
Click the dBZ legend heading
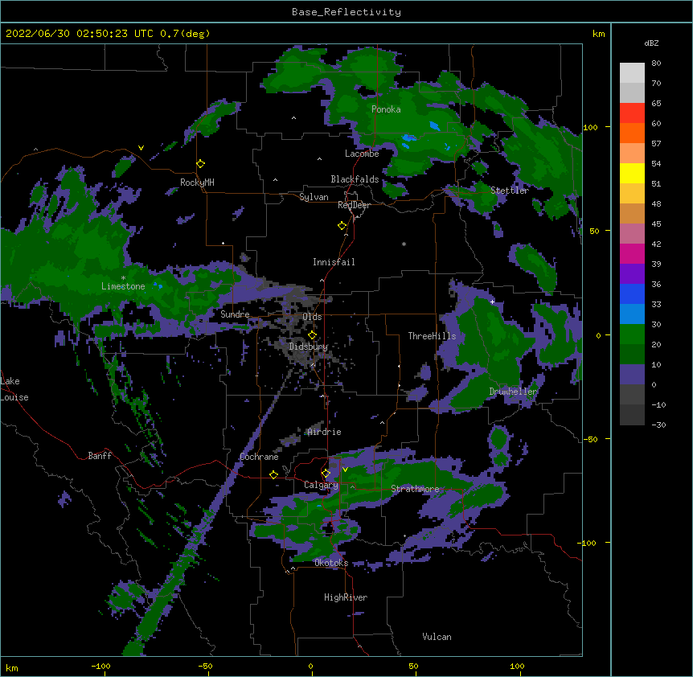(x=651, y=43)
